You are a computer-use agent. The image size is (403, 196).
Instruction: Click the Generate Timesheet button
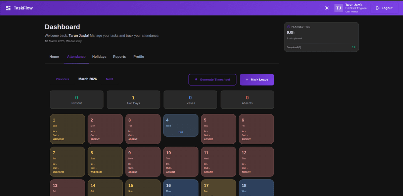coord(212,80)
